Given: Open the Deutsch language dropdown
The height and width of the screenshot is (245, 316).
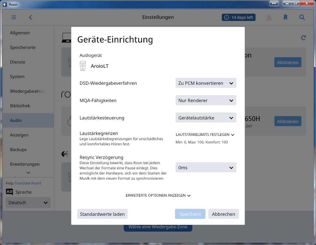Looking at the screenshot, I should coord(28,202).
